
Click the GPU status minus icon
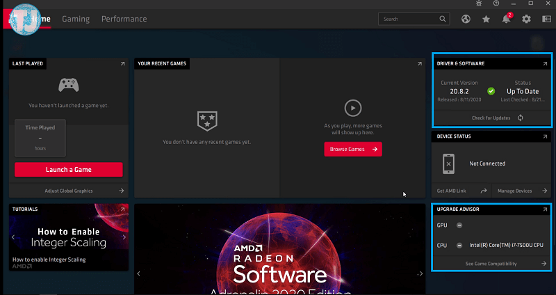[x=459, y=225]
